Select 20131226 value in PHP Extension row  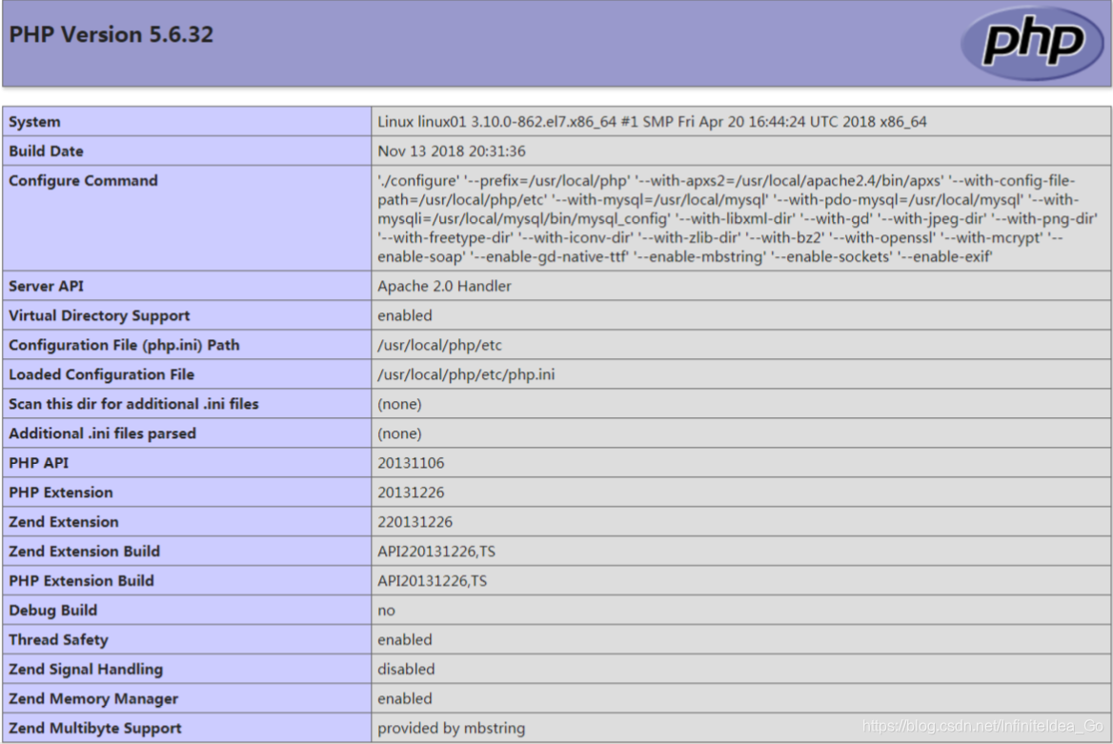click(411, 493)
